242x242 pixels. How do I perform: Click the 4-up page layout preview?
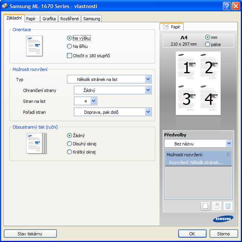click(198, 83)
